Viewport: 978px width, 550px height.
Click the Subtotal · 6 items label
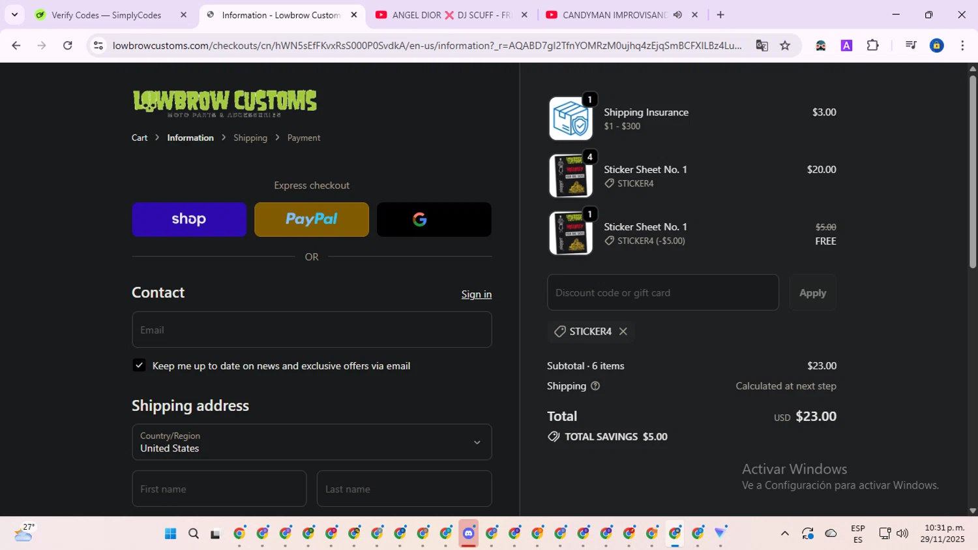[x=585, y=366]
